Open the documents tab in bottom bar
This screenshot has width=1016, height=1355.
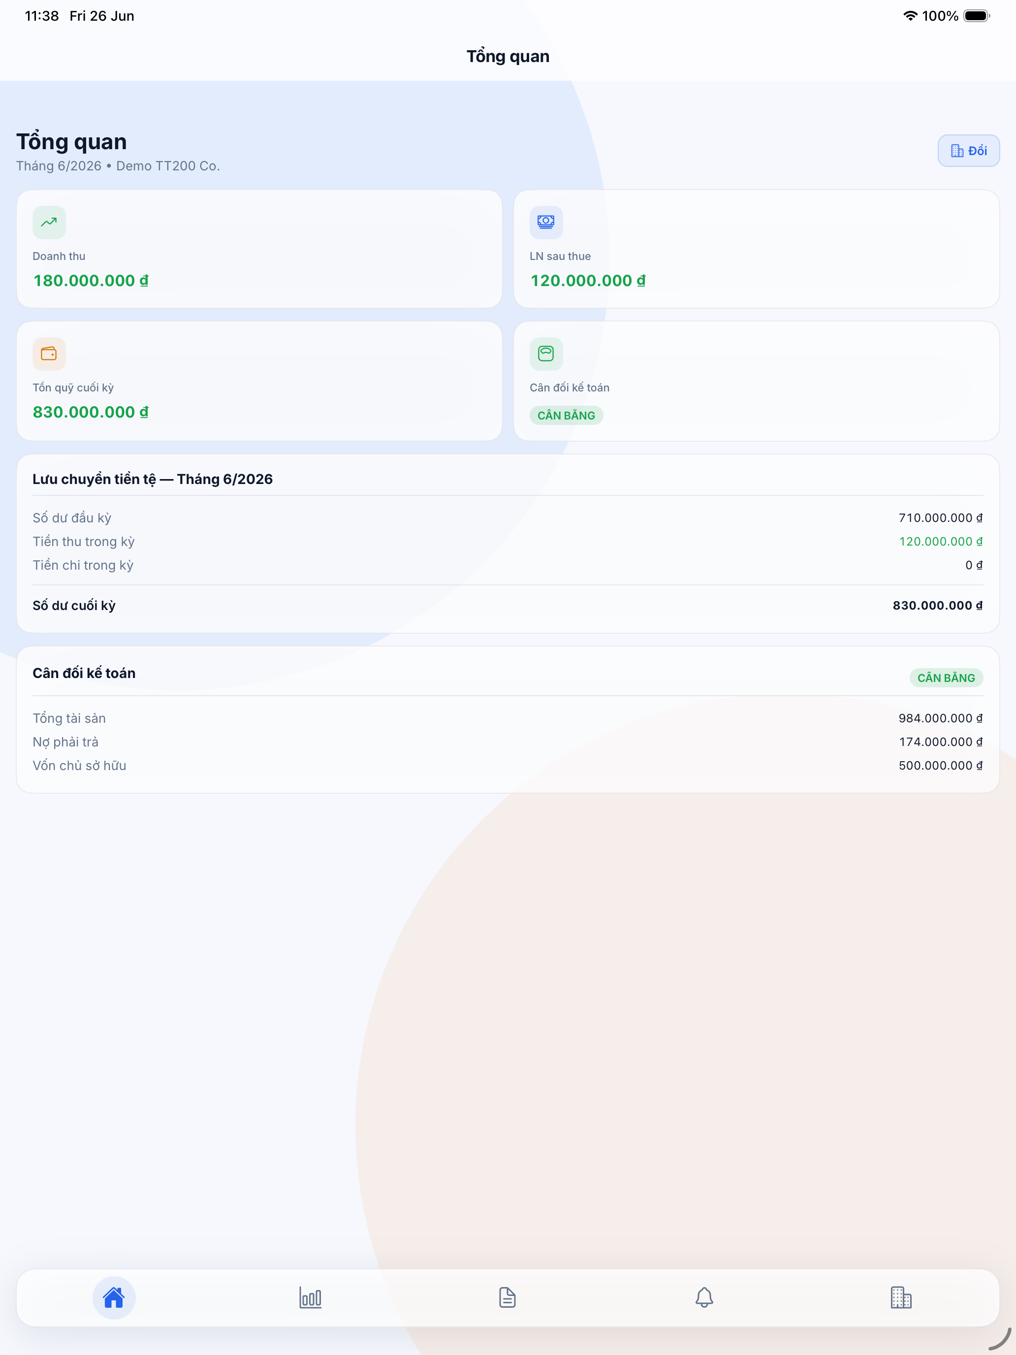point(507,1297)
